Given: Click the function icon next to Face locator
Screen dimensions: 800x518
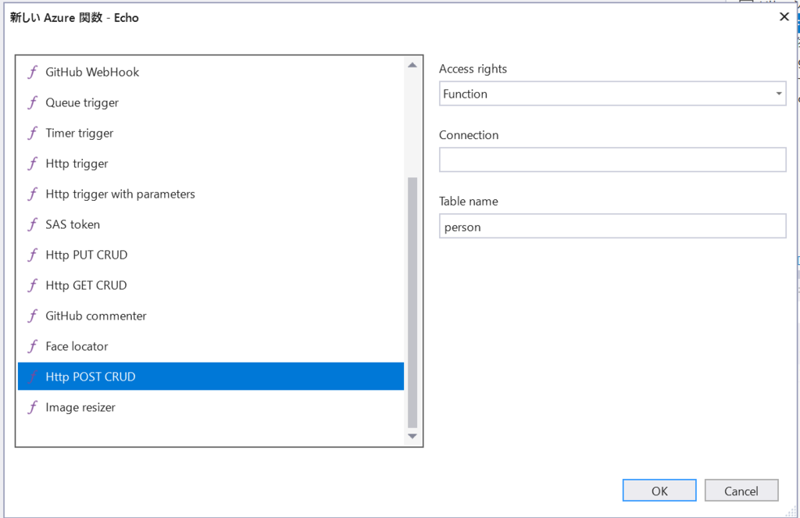Looking at the screenshot, I should click(33, 347).
